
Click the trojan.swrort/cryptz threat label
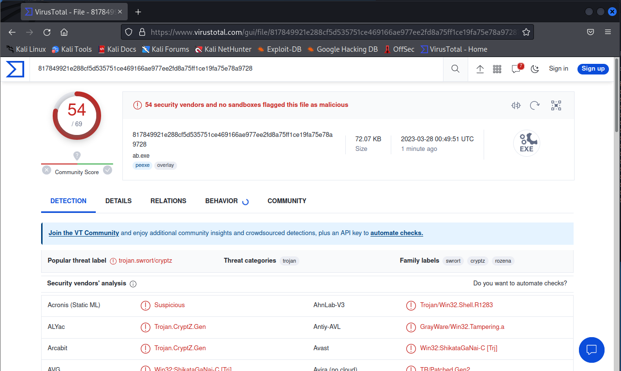coord(146,261)
